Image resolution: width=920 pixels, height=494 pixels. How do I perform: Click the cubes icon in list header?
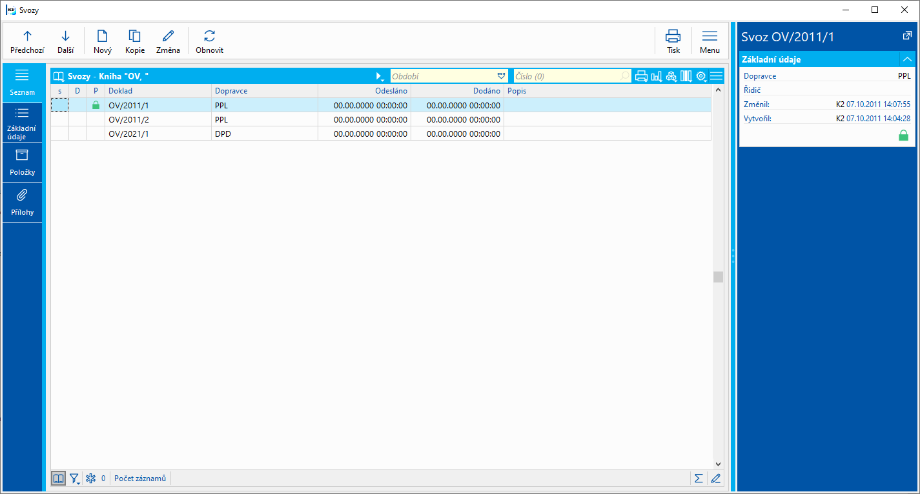tap(671, 76)
